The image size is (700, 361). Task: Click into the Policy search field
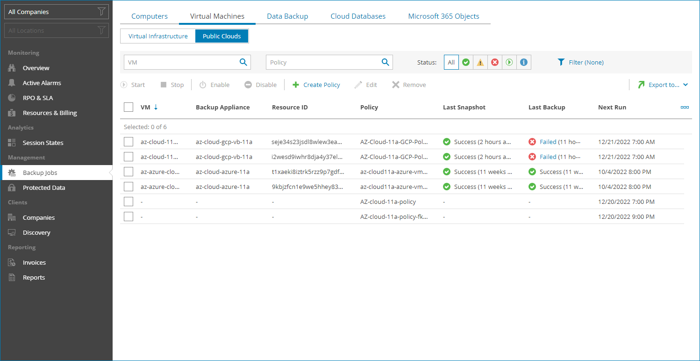point(322,62)
